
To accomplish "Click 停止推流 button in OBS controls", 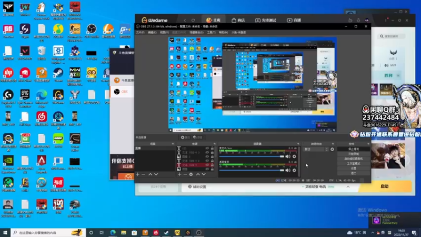I will [x=353, y=149].
